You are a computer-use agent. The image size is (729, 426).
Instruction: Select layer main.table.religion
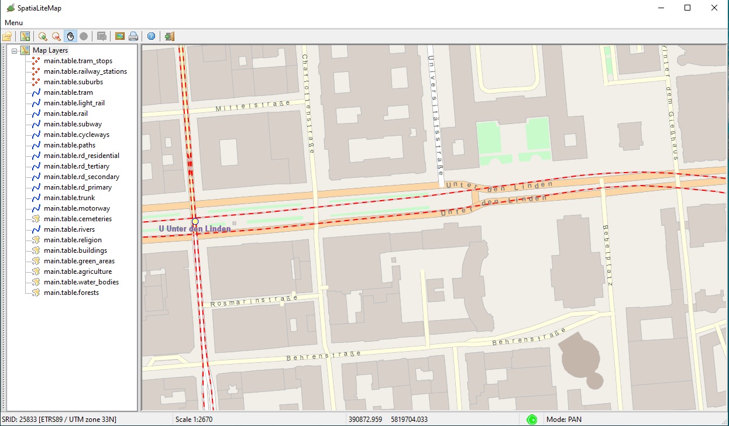73,240
